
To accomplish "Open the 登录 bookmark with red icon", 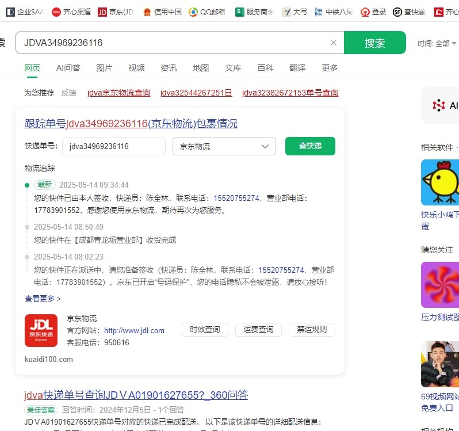I will click(x=373, y=12).
